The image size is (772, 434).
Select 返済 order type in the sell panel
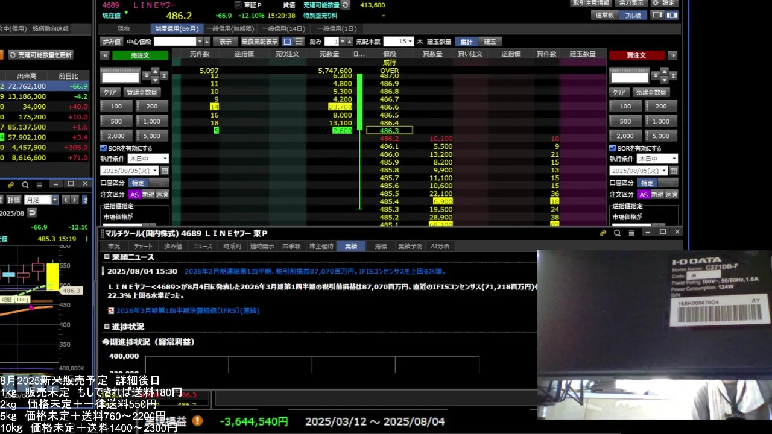point(162,195)
